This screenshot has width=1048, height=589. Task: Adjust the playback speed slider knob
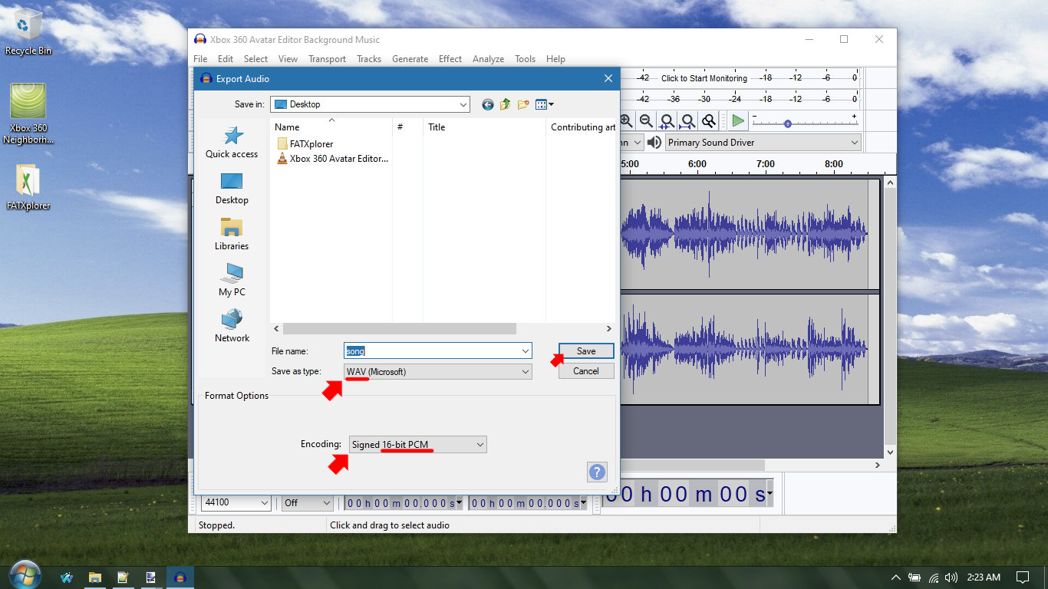click(787, 123)
